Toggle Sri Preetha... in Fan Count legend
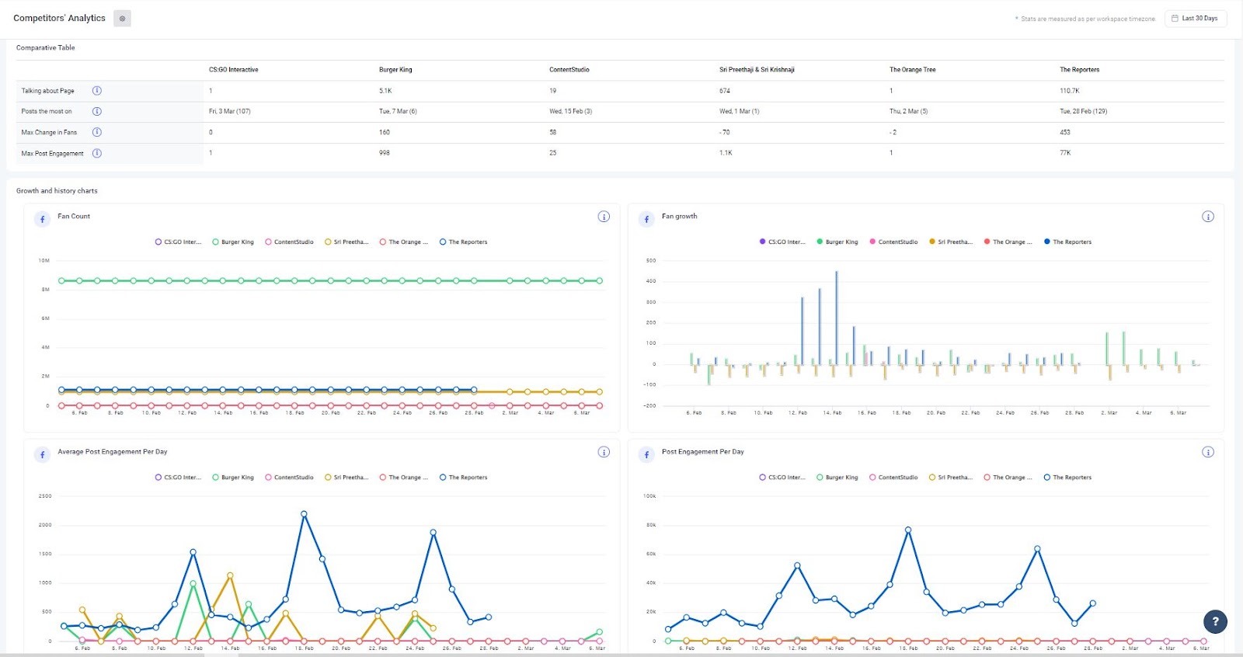Image resolution: width=1243 pixels, height=657 pixels. [346, 242]
